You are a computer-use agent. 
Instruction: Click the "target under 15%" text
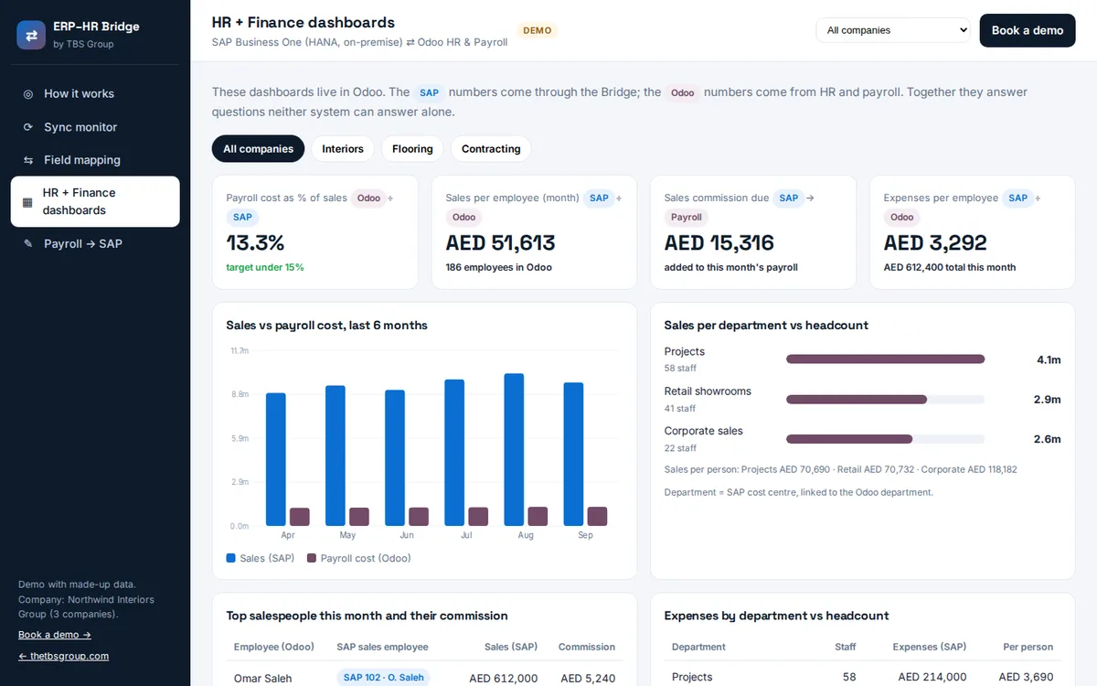pos(265,267)
